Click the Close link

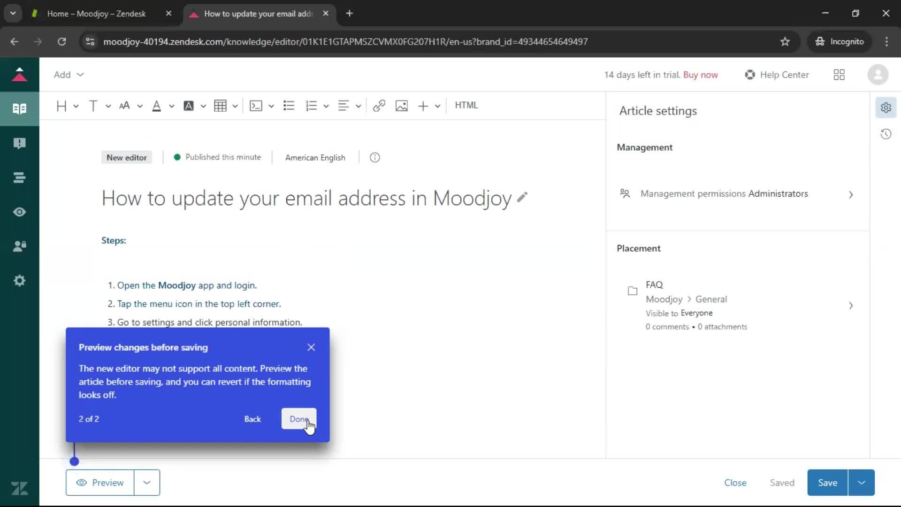pos(735,483)
